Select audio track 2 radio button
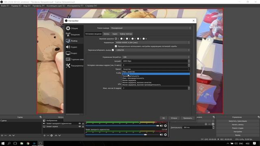 click(x=121, y=39)
